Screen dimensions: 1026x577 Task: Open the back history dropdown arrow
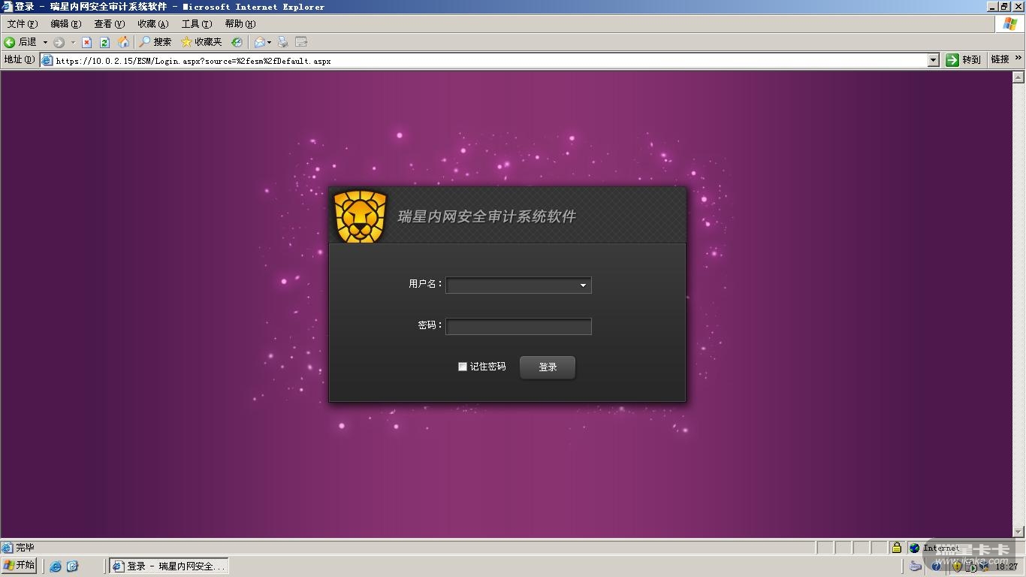click(x=45, y=42)
